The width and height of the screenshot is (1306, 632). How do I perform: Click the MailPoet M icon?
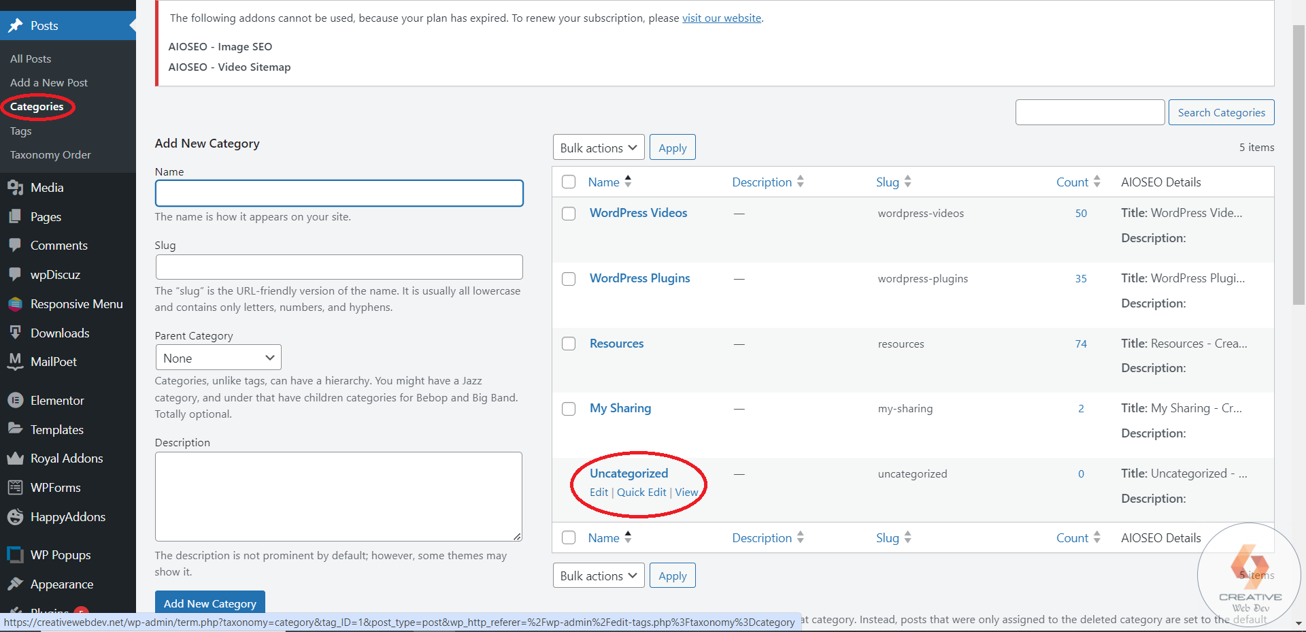tap(15, 361)
